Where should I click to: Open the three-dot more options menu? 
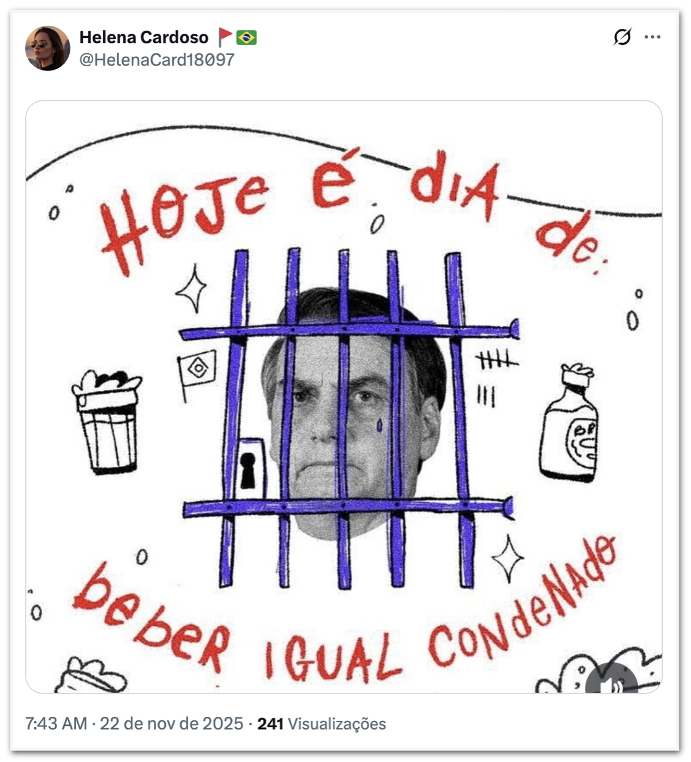tap(652, 37)
